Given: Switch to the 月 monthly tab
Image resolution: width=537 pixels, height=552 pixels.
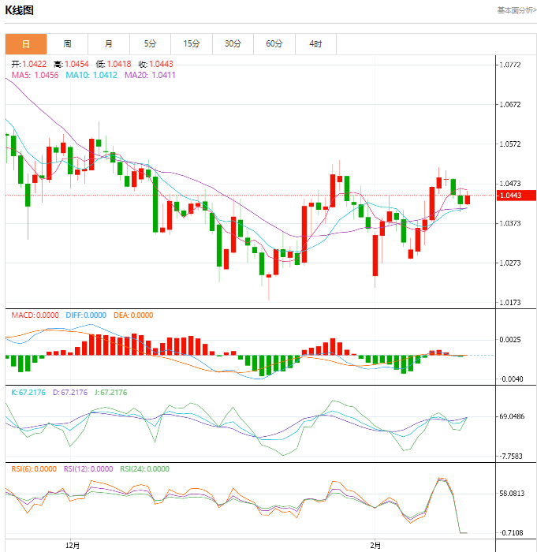Looking at the screenshot, I should [109, 44].
